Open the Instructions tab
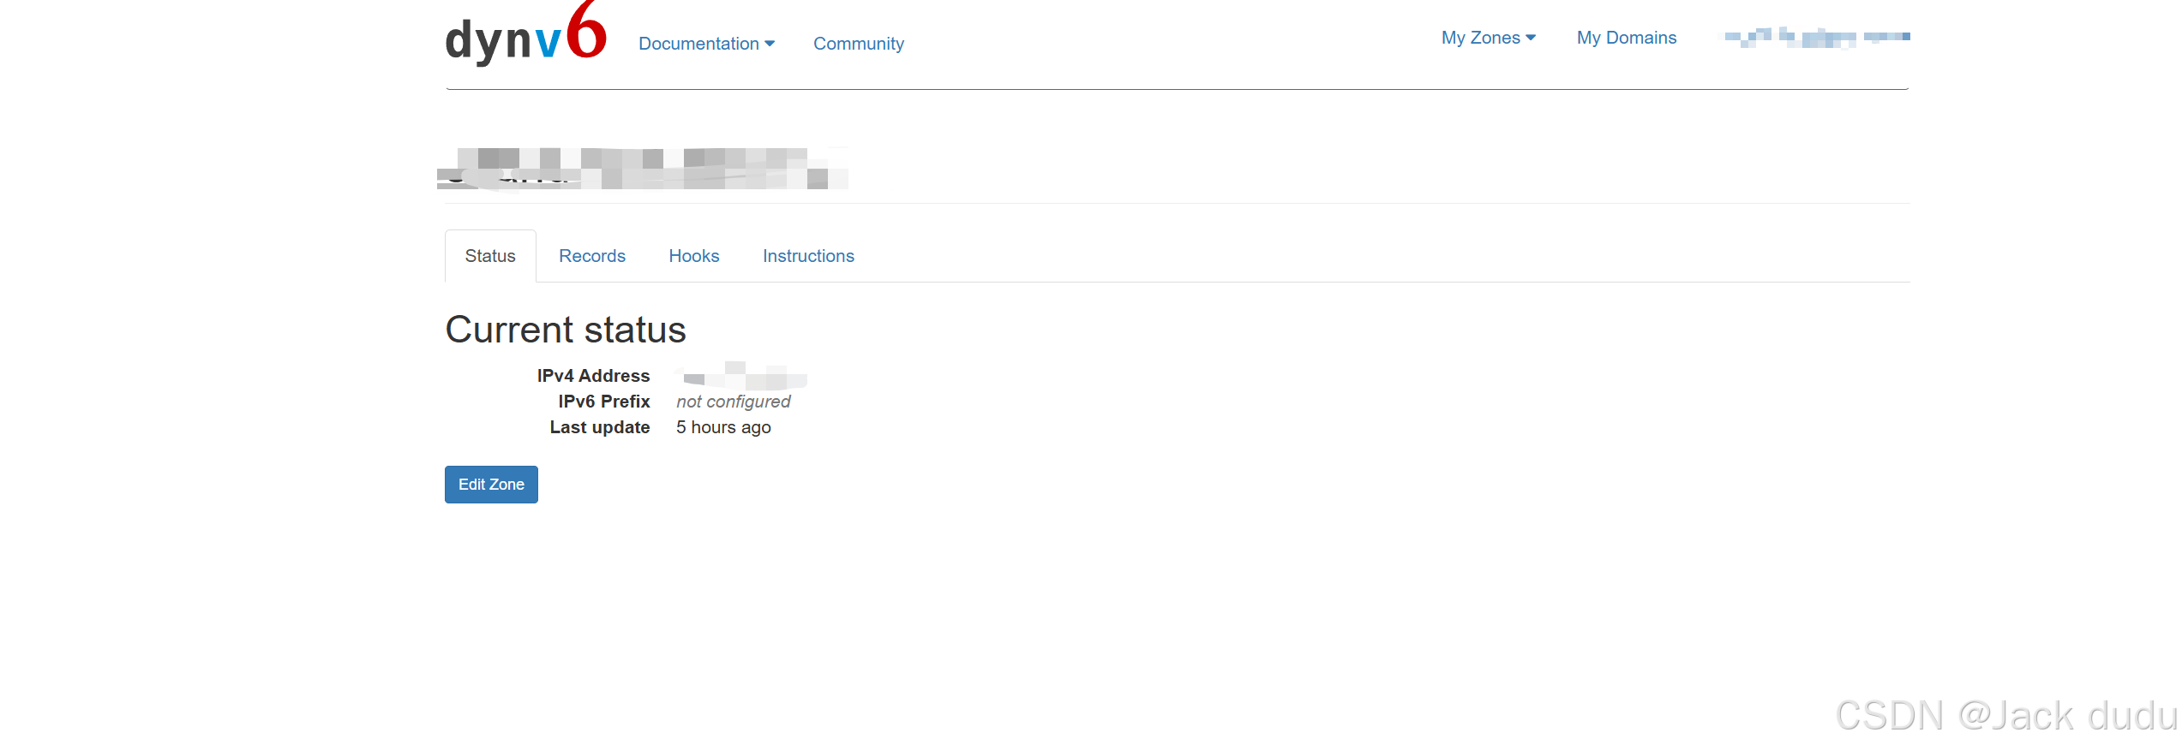Screen dimensions: 2182x750 pyautogui.click(x=808, y=256)
